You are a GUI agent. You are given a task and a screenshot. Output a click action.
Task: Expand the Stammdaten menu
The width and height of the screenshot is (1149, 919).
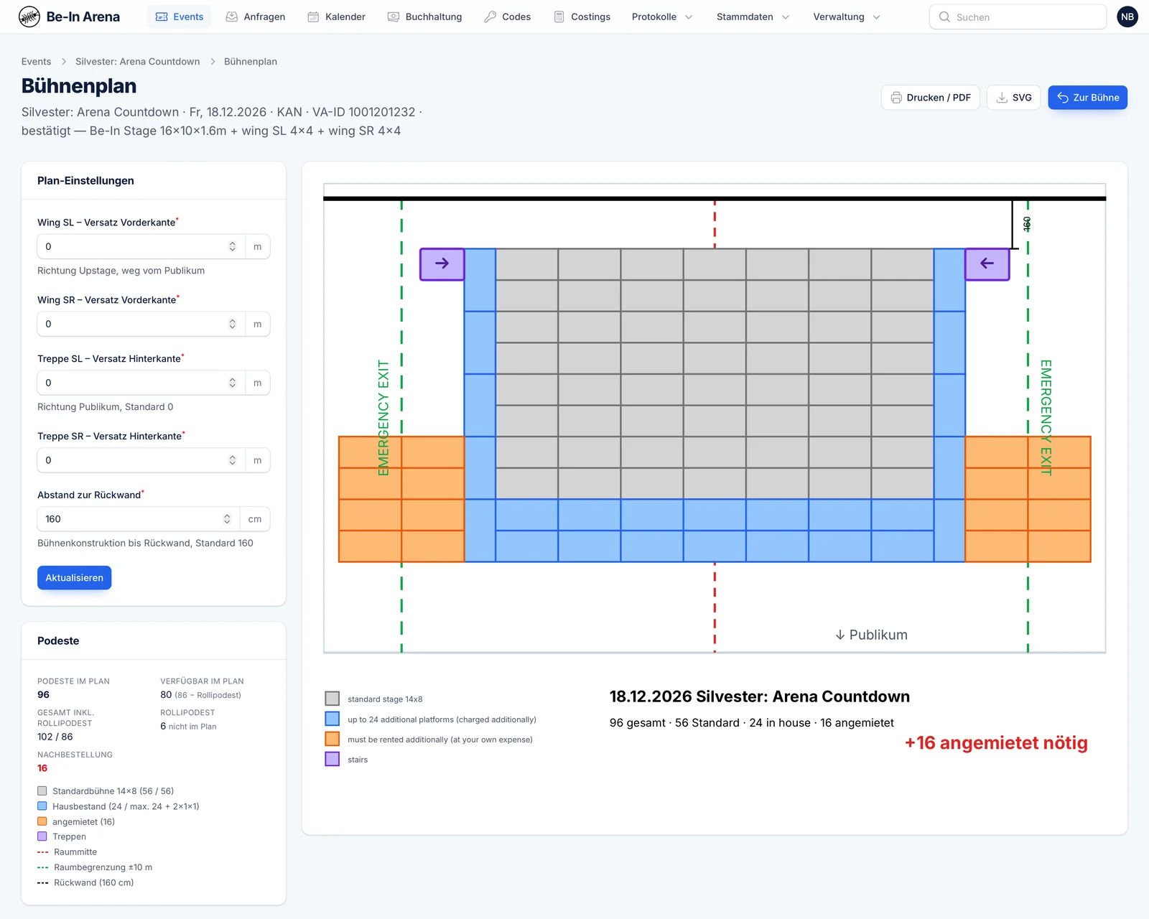[x=753, y=17]
